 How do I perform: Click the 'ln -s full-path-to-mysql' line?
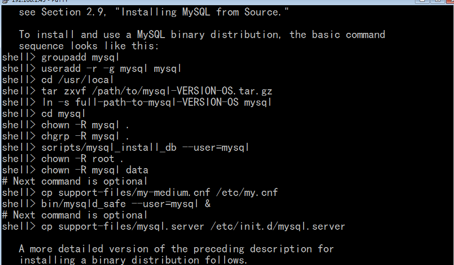137,102
